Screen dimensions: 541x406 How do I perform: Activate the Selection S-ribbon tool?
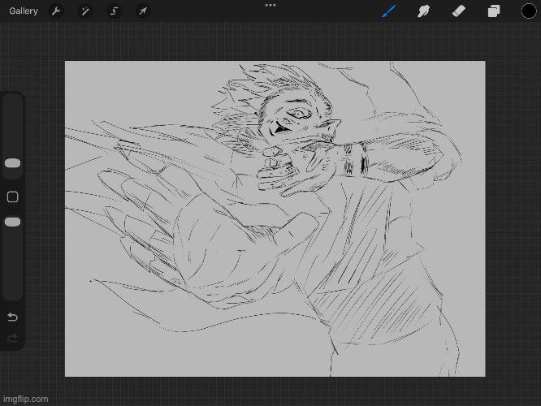click(x=114, y=11)
